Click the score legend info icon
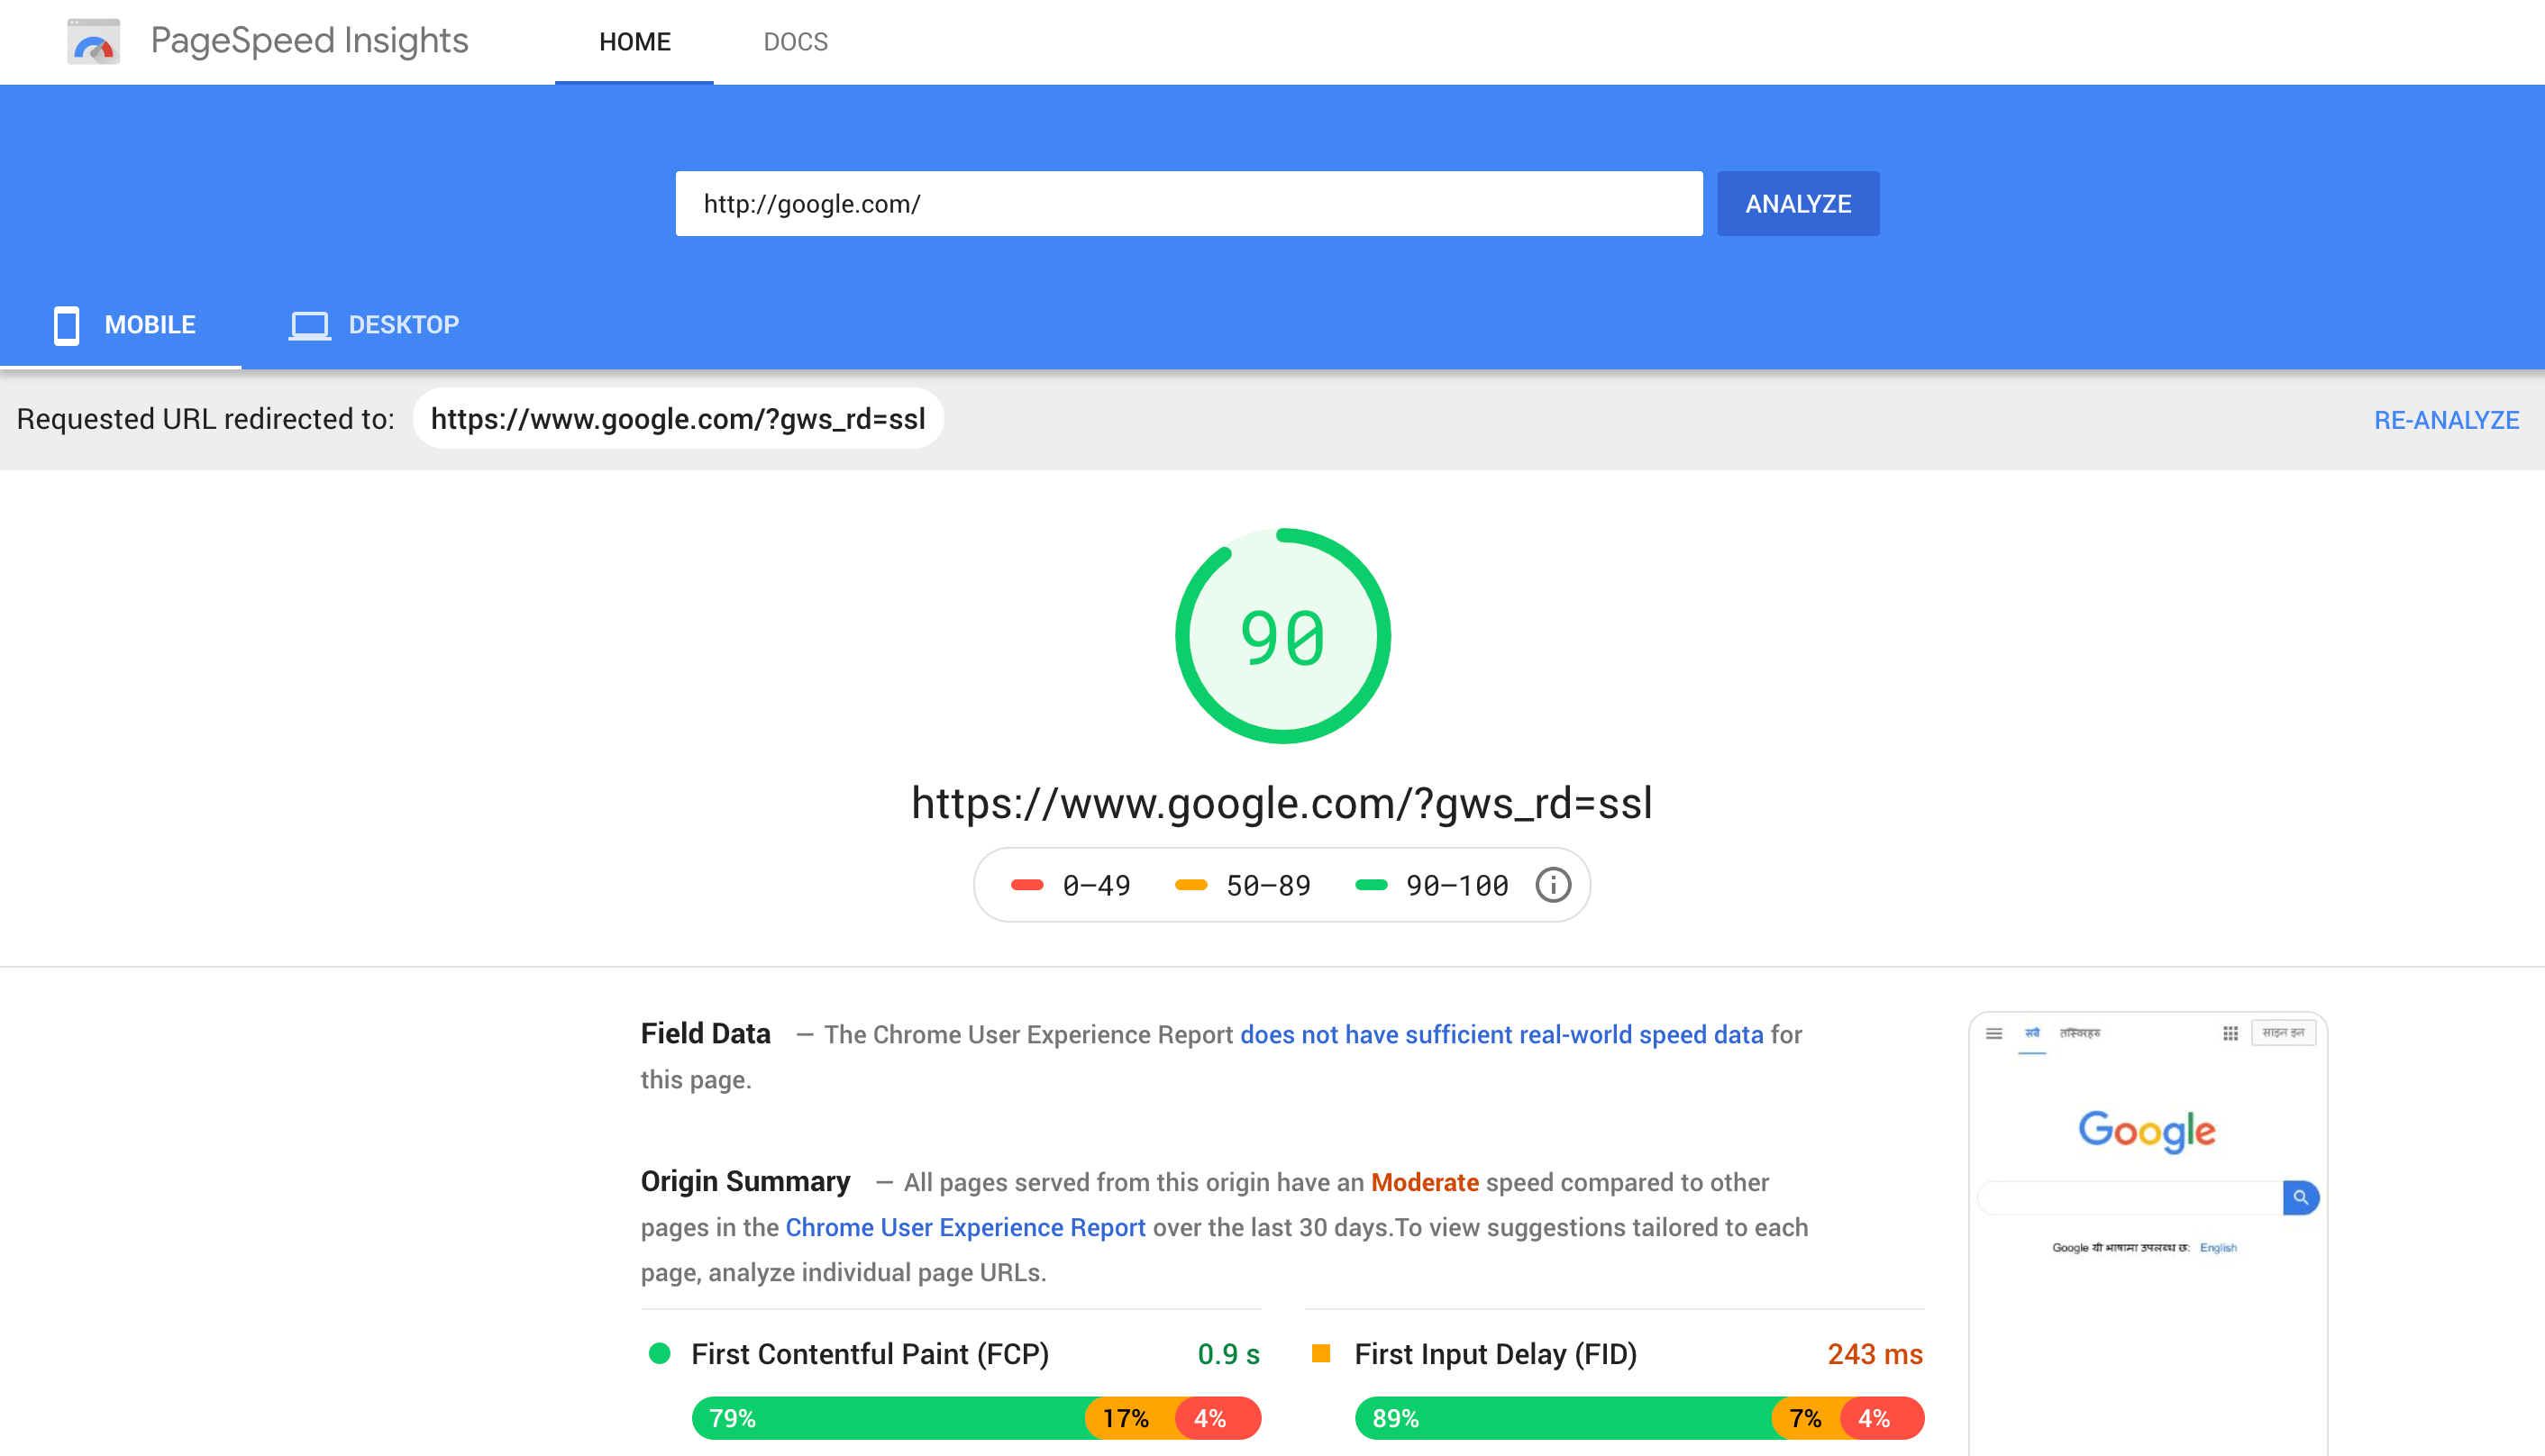 [x=1552, y=885]
